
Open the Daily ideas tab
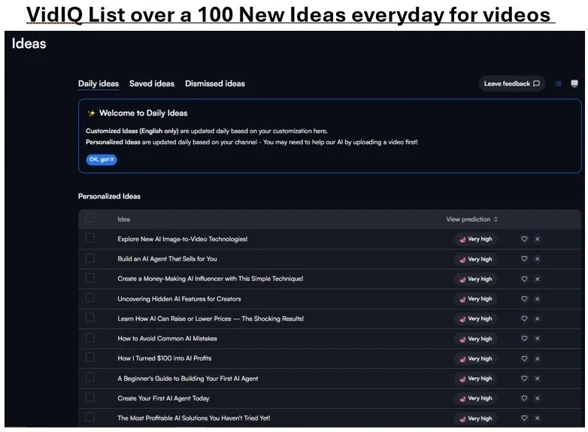tap(99, 83)
